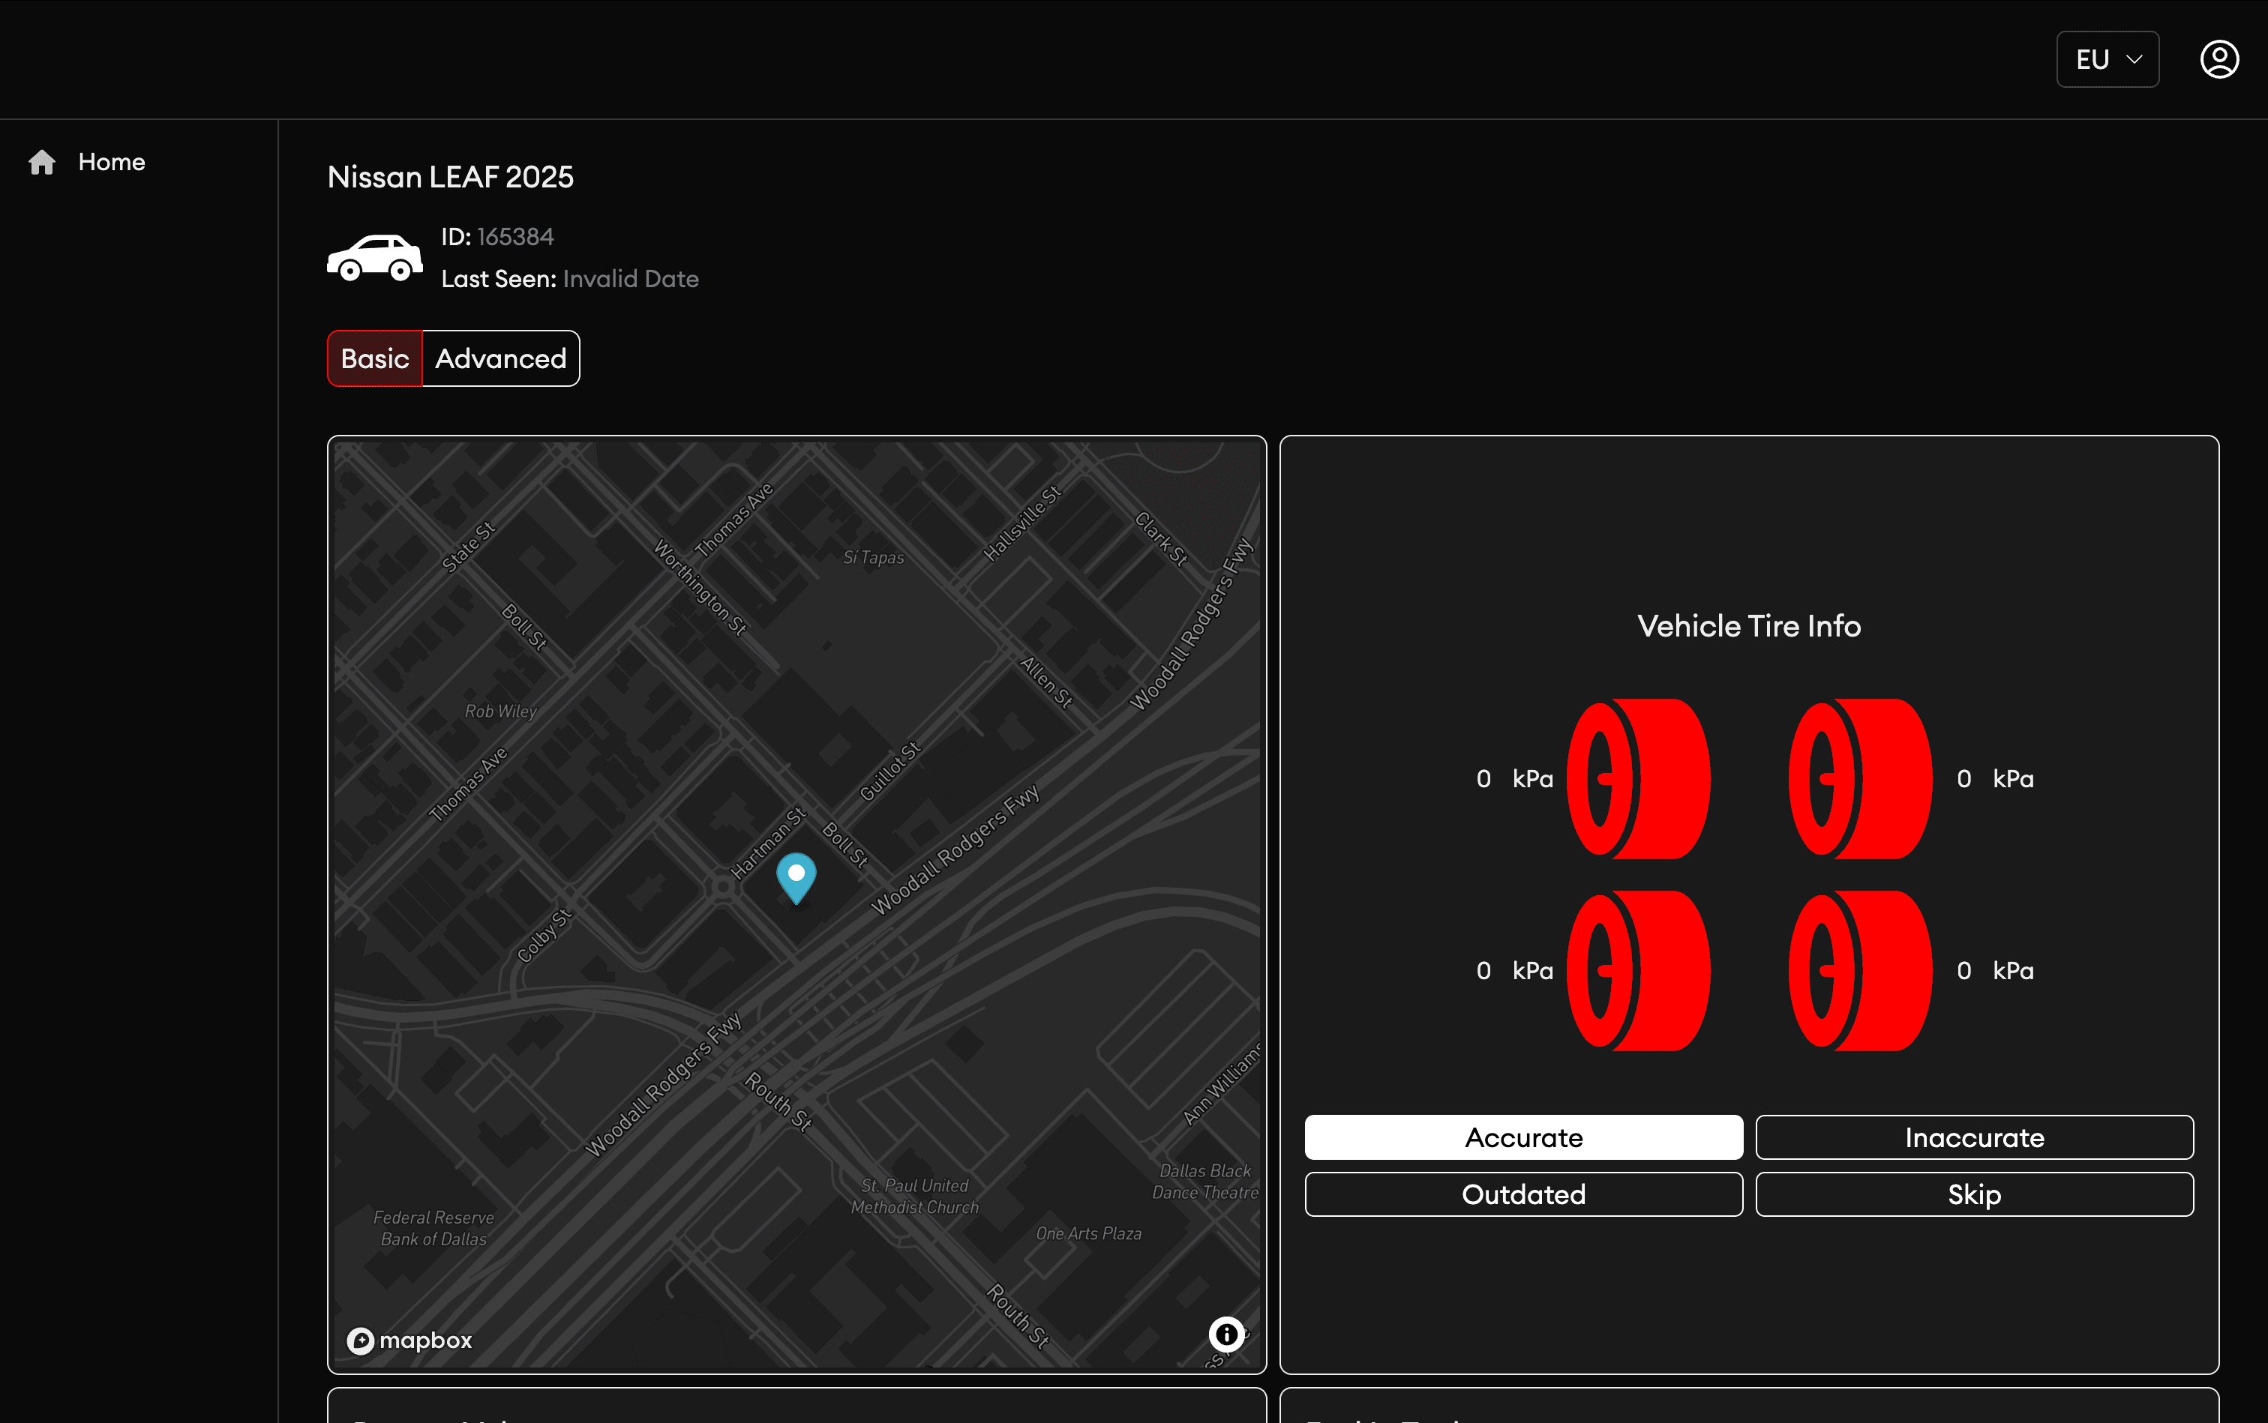Mark tire info as Accurate

[1522, 1138]
